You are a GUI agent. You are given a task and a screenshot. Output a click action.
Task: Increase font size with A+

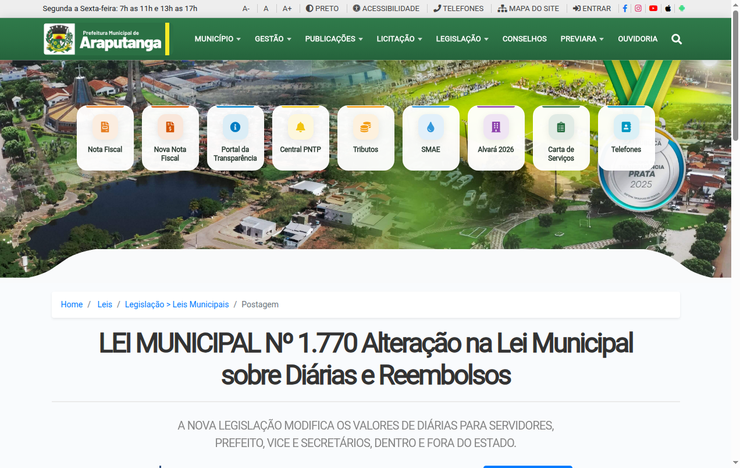[287, 9]
